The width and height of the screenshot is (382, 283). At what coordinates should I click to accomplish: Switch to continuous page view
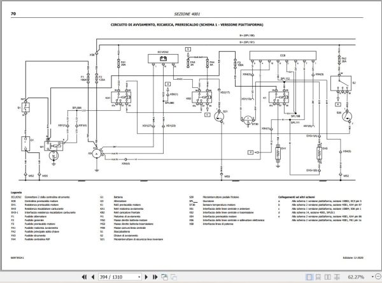318,277
